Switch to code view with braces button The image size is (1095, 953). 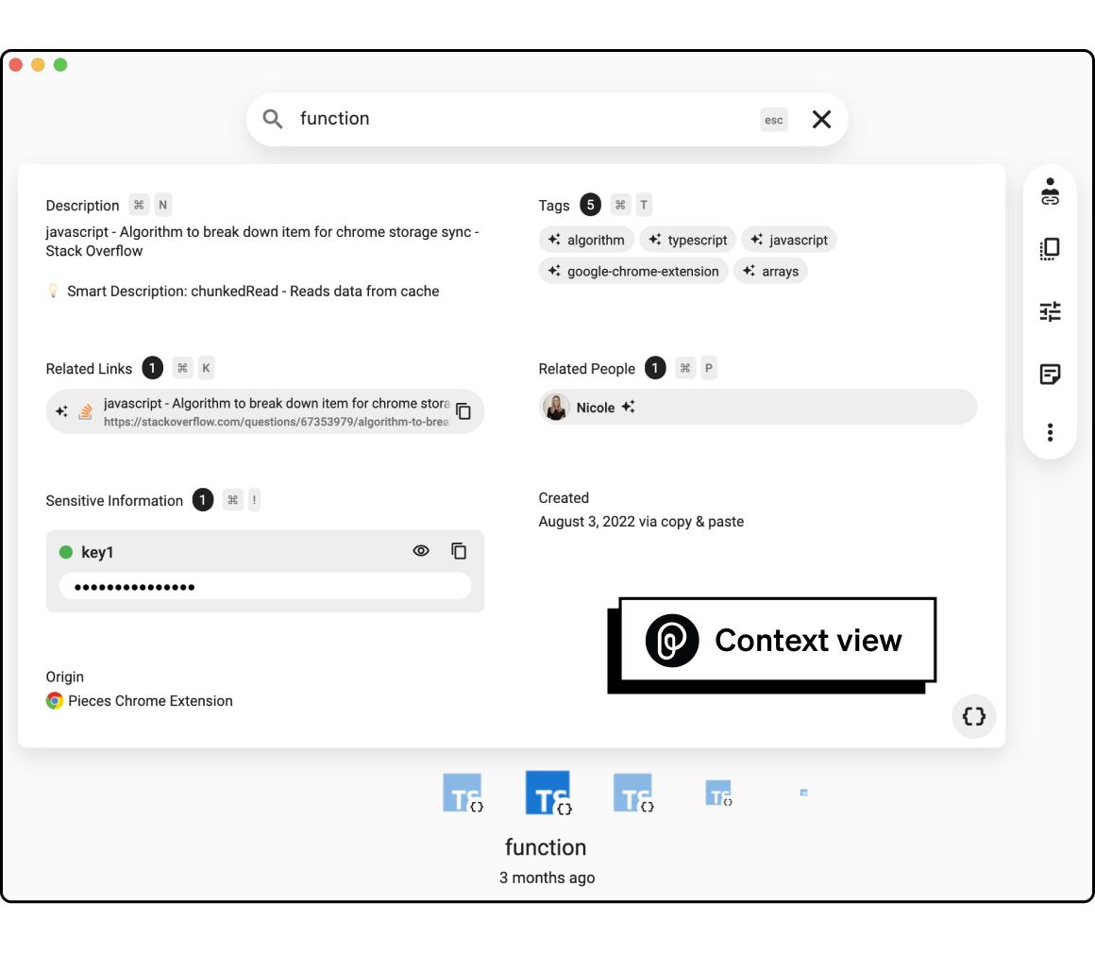973,716
